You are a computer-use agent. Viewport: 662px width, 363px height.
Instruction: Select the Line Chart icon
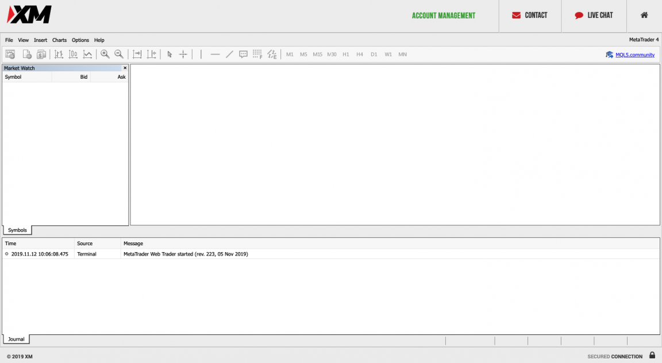[x=87, y=54]
